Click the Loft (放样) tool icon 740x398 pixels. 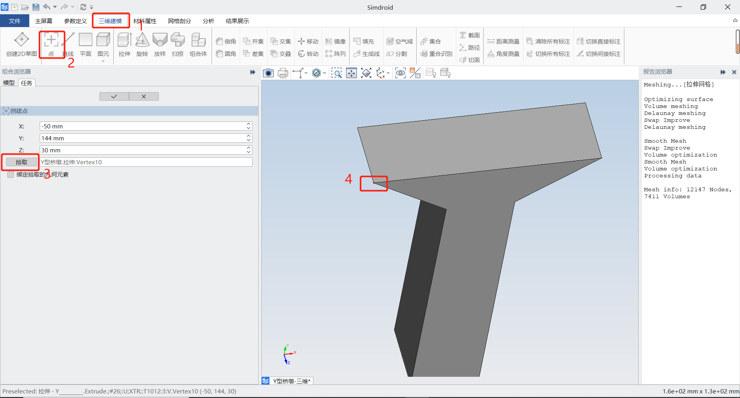(x=160, y=40)
